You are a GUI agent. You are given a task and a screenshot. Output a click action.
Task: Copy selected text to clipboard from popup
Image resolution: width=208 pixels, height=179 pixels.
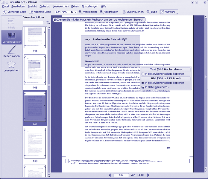pos(164,74)
